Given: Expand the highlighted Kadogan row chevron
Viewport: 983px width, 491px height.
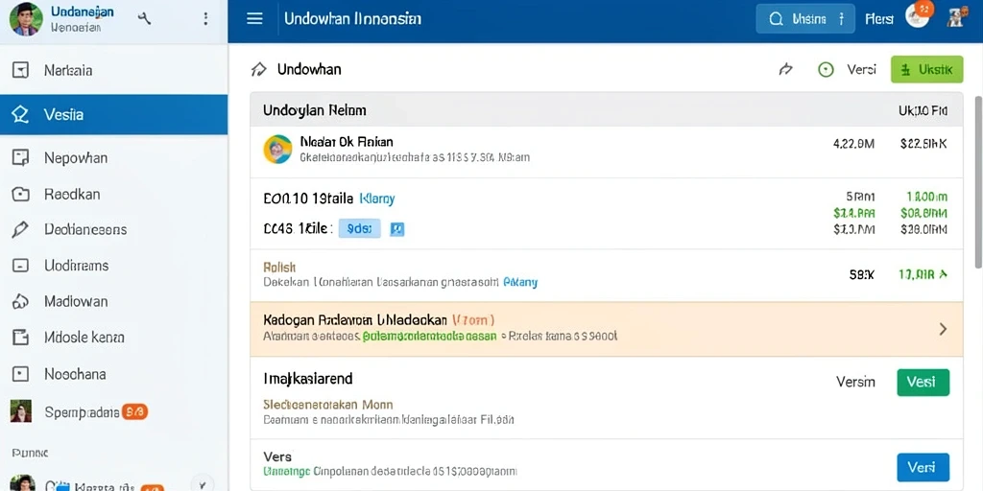Looking at the screenshot, I should click(943, 329).
